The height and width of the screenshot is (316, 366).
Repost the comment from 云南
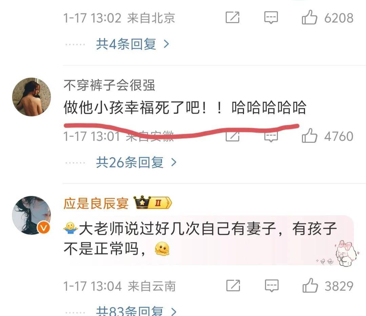[x=233, y=285]
